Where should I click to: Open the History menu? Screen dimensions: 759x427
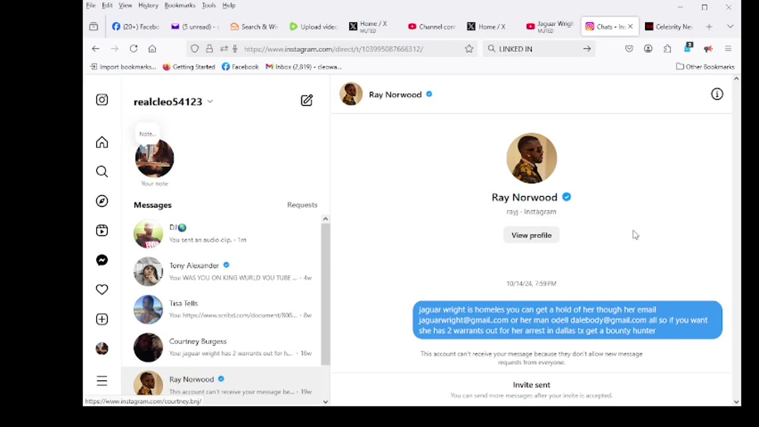pos(148,5)
